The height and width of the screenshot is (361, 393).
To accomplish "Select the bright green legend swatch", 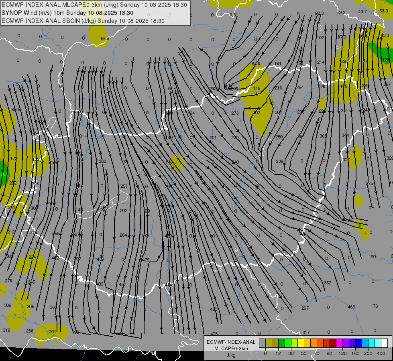I will (288, 343).
